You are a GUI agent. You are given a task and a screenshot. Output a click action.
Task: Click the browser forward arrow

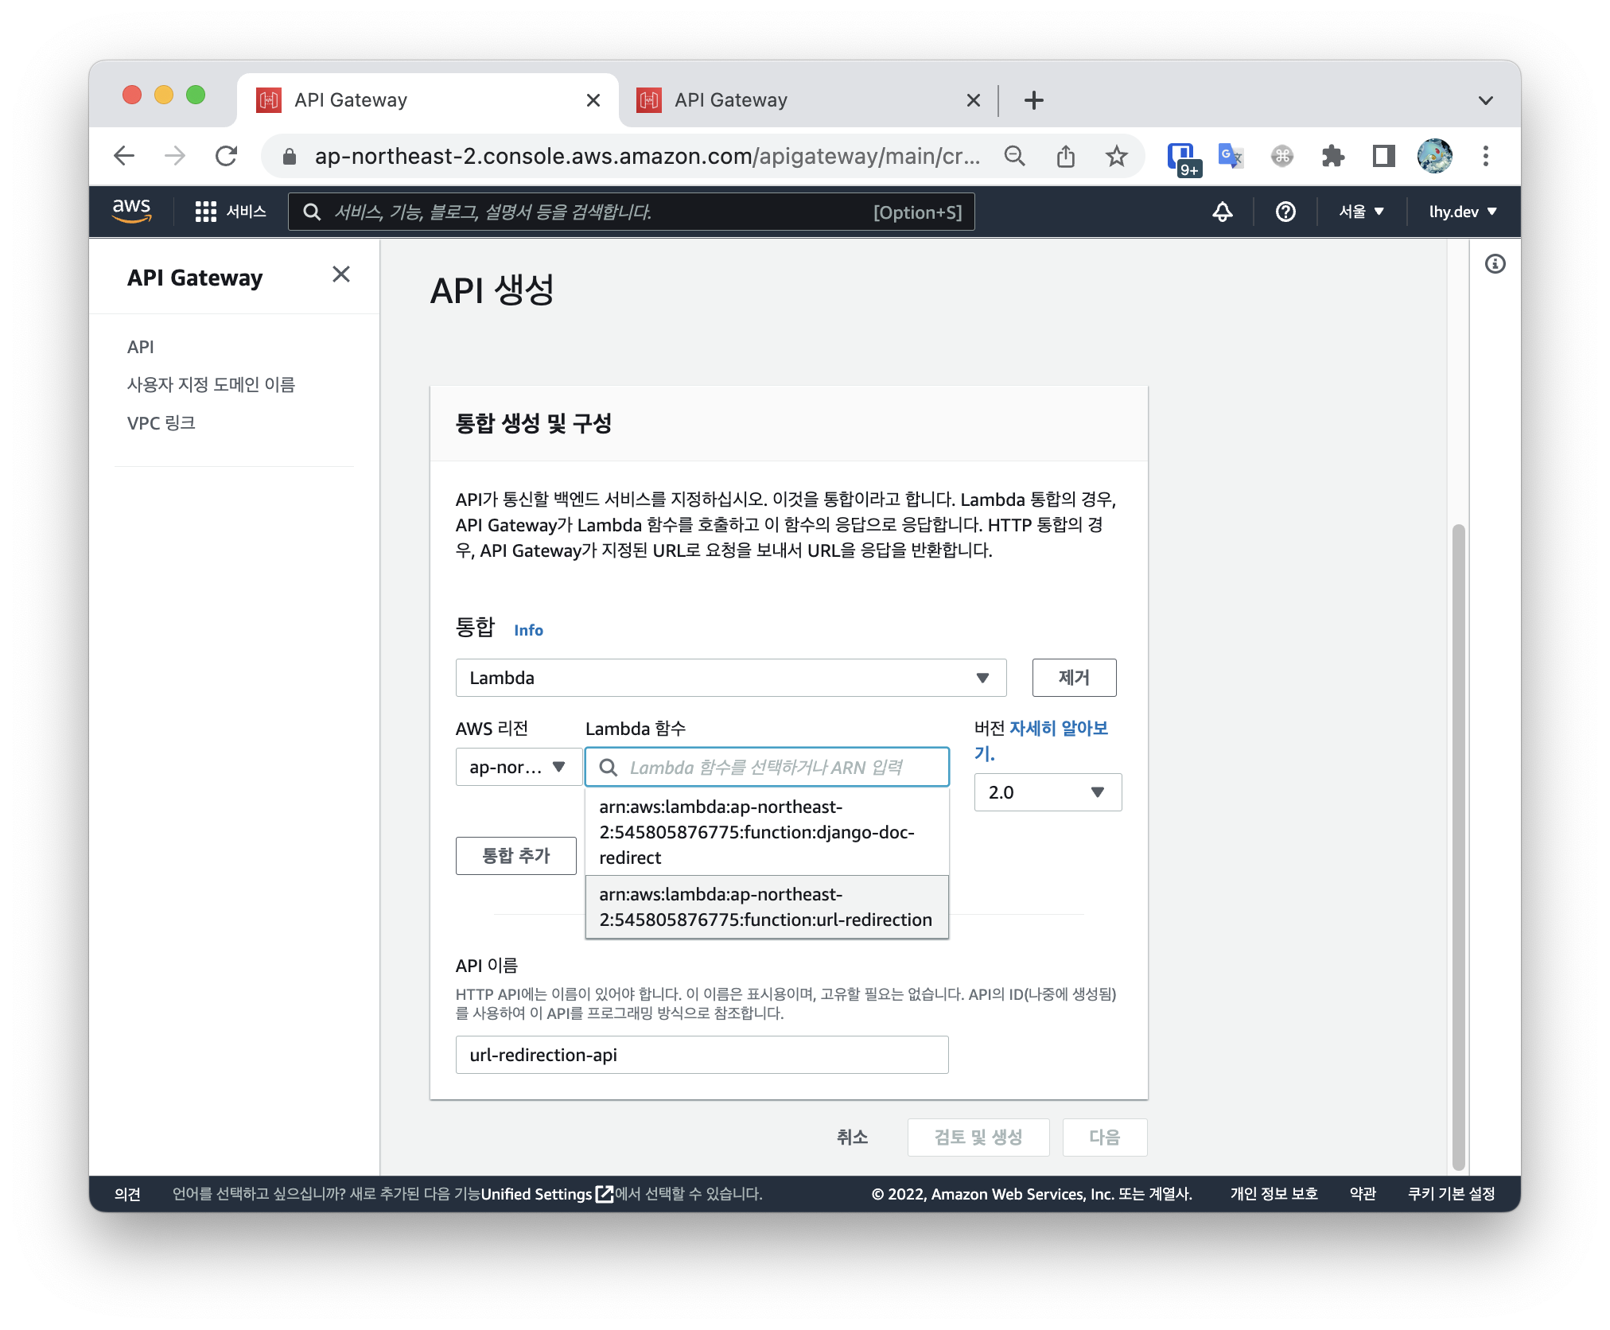click(175, 156)
